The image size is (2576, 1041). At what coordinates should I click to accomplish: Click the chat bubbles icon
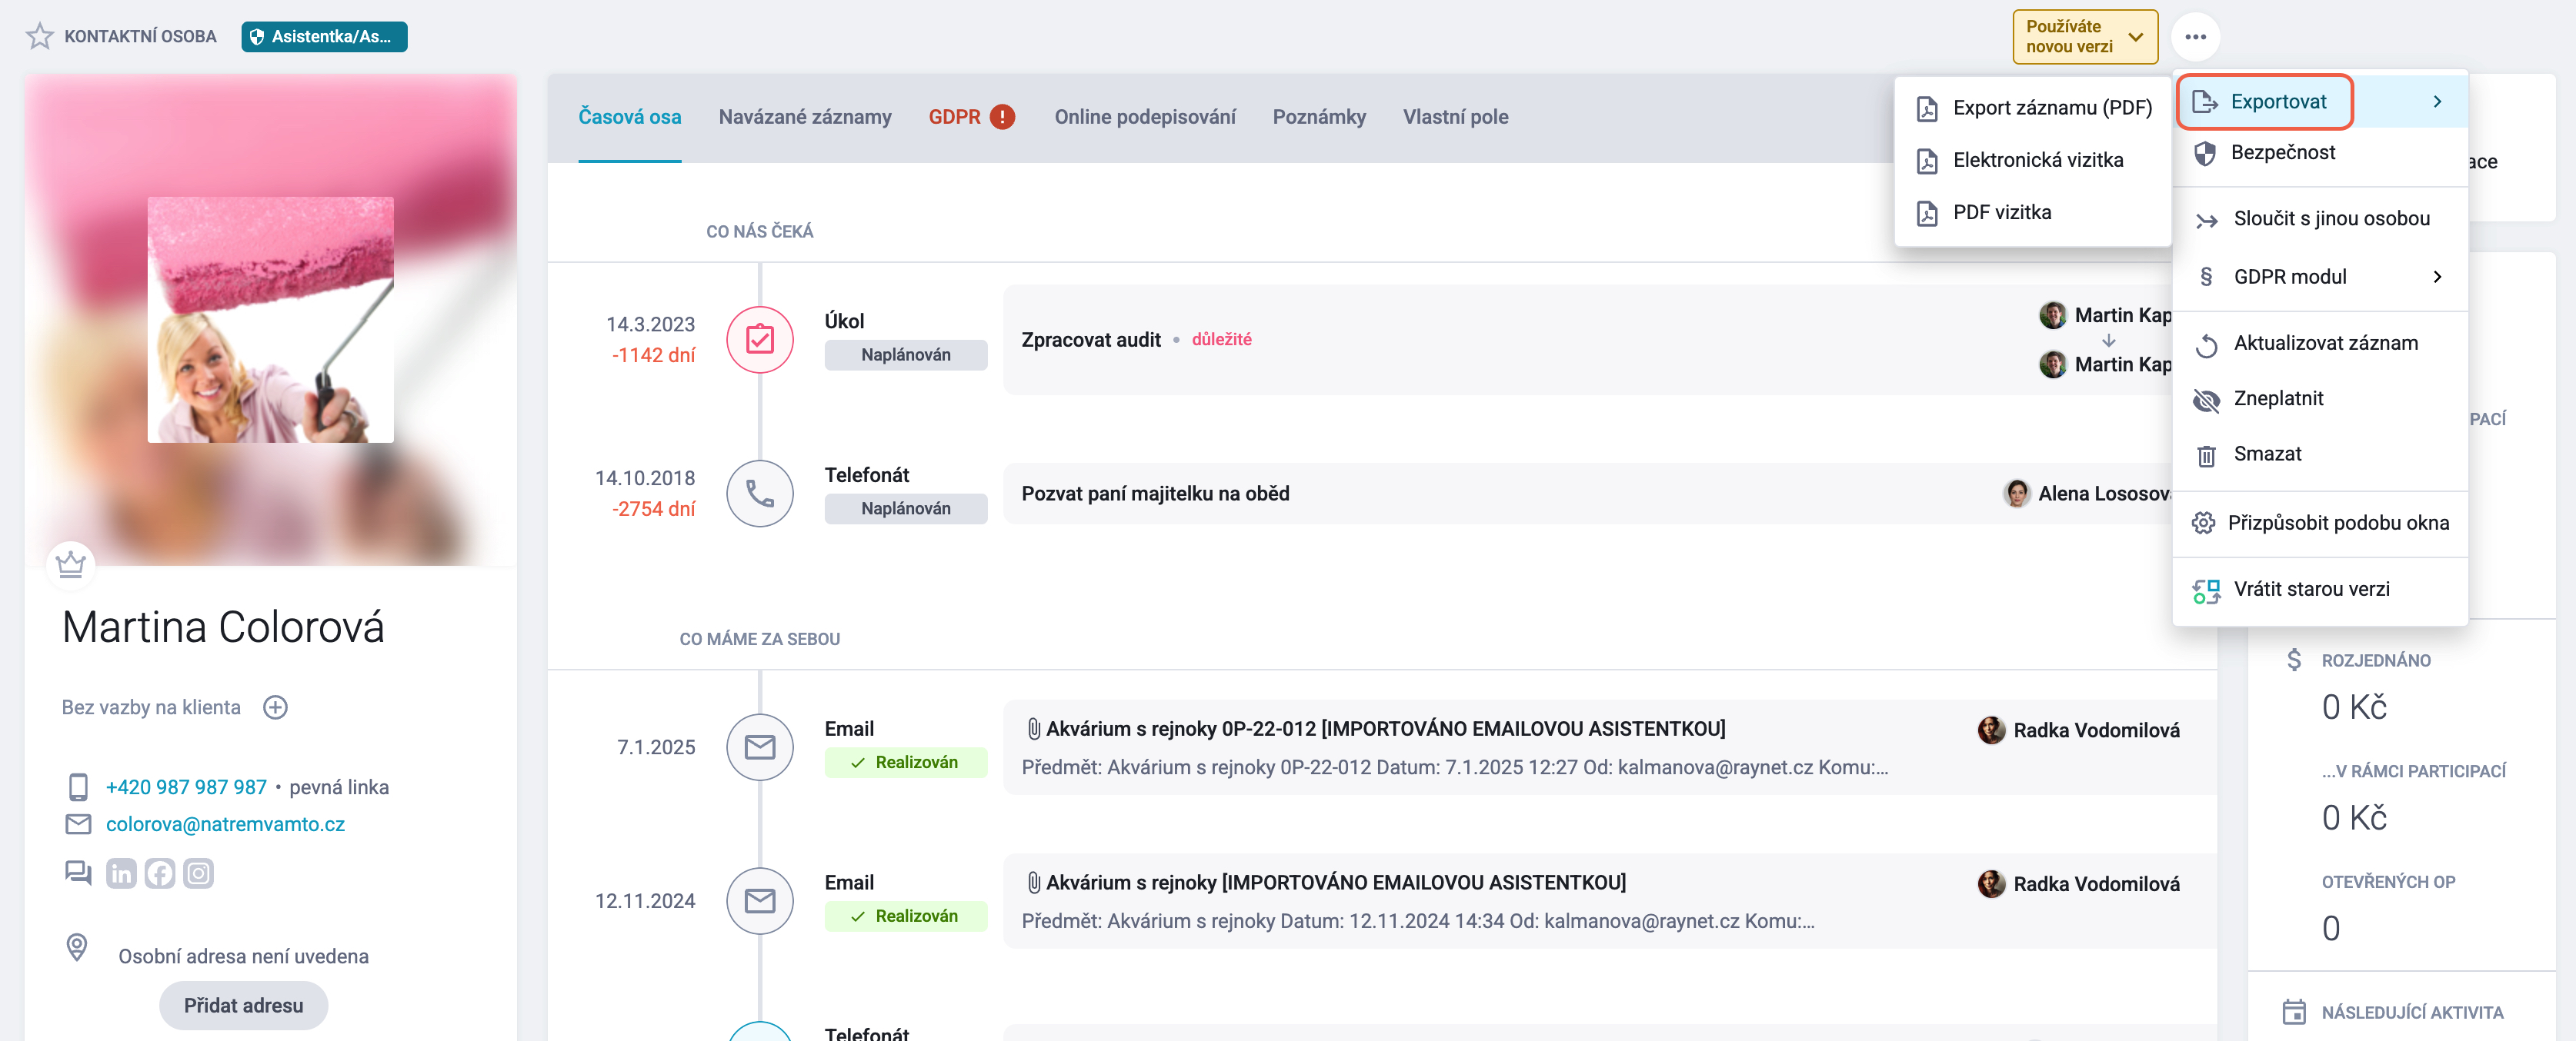78,873
